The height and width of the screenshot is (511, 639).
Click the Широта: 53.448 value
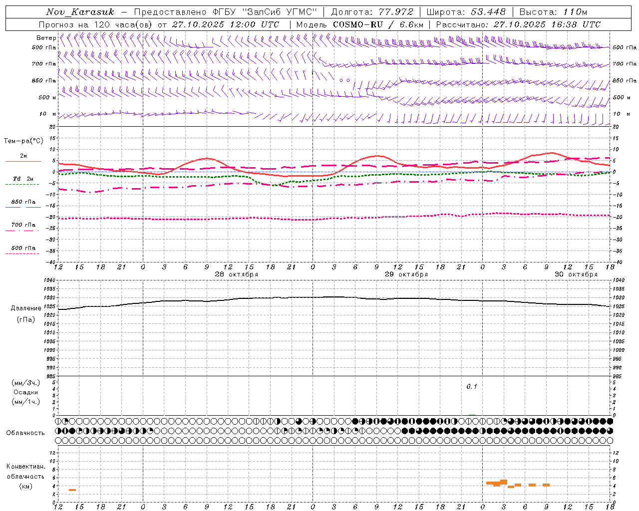466,12
